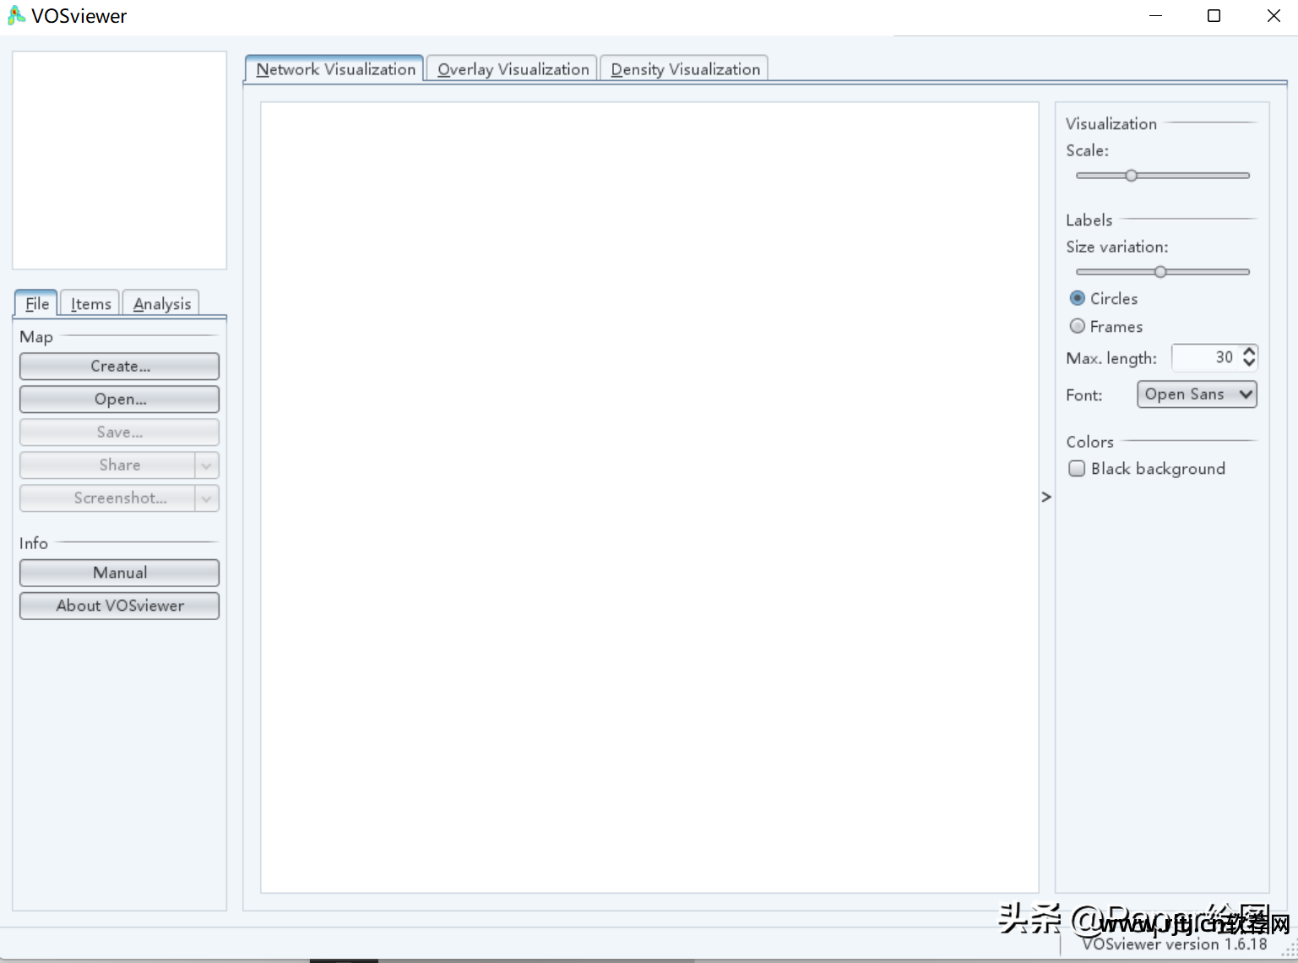This screenshot has height=963, width=1298.
Task: Click the main visualization canvas
Action: pos(649,498)
